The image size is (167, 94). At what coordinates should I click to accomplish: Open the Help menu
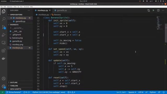31,7
